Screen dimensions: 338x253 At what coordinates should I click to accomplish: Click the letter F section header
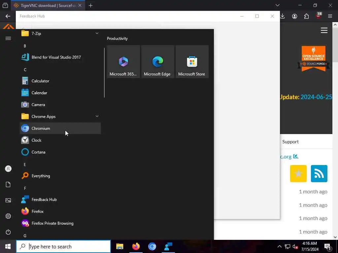click(25, 188)
